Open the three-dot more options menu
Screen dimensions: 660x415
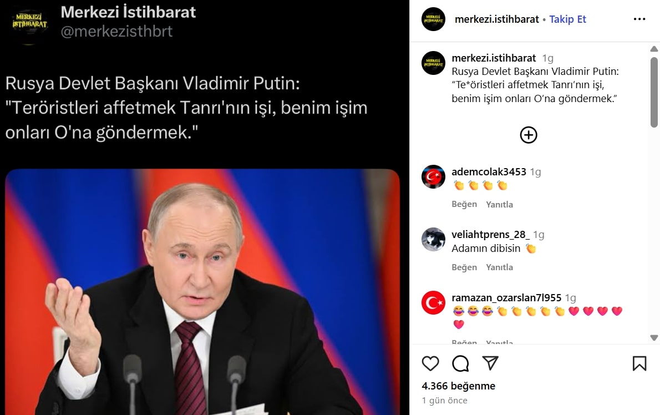pos(639,19)
